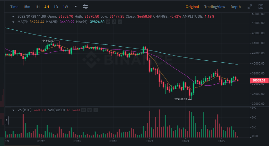Viewport: 269px width, 146px height.
Task: Switch to the TradingView chart tab
Action: click(x=215, y=7)
